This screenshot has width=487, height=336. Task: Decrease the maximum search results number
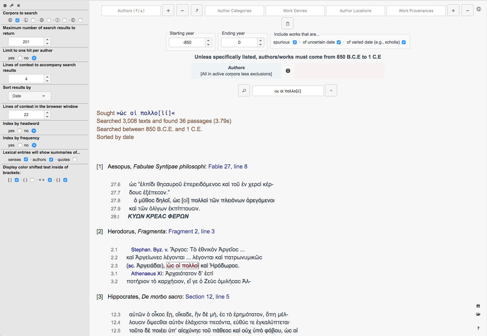[x=48, y=44]
